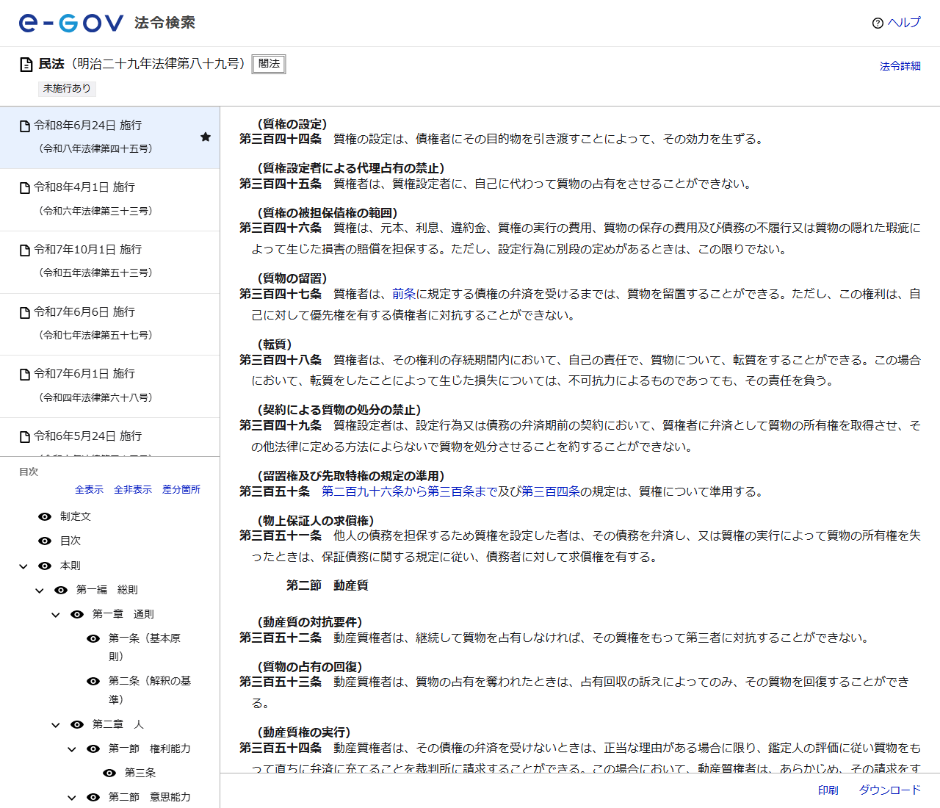Select the 令和7年6月6日 施行 version
The width and height of the screenshot is (940, 808).
[x=110, y=324]
